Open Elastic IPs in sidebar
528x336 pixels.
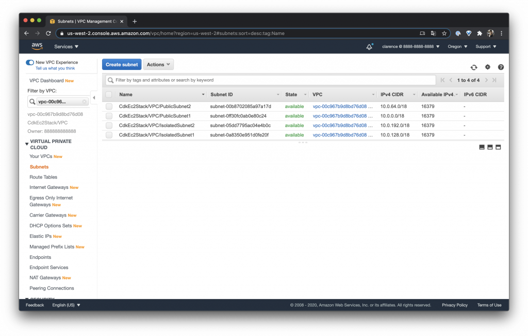[40, 236]
